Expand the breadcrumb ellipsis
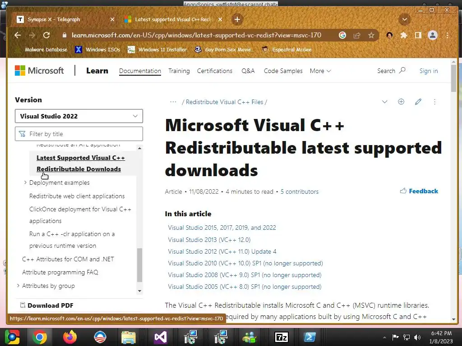The image size is (462, 346). (173, 102)
